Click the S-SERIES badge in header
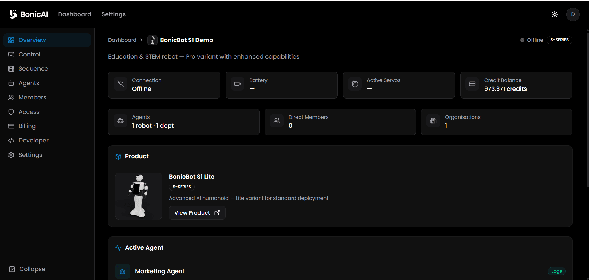The height and width of the screenshot is (280, 589). tap(559, 40)
